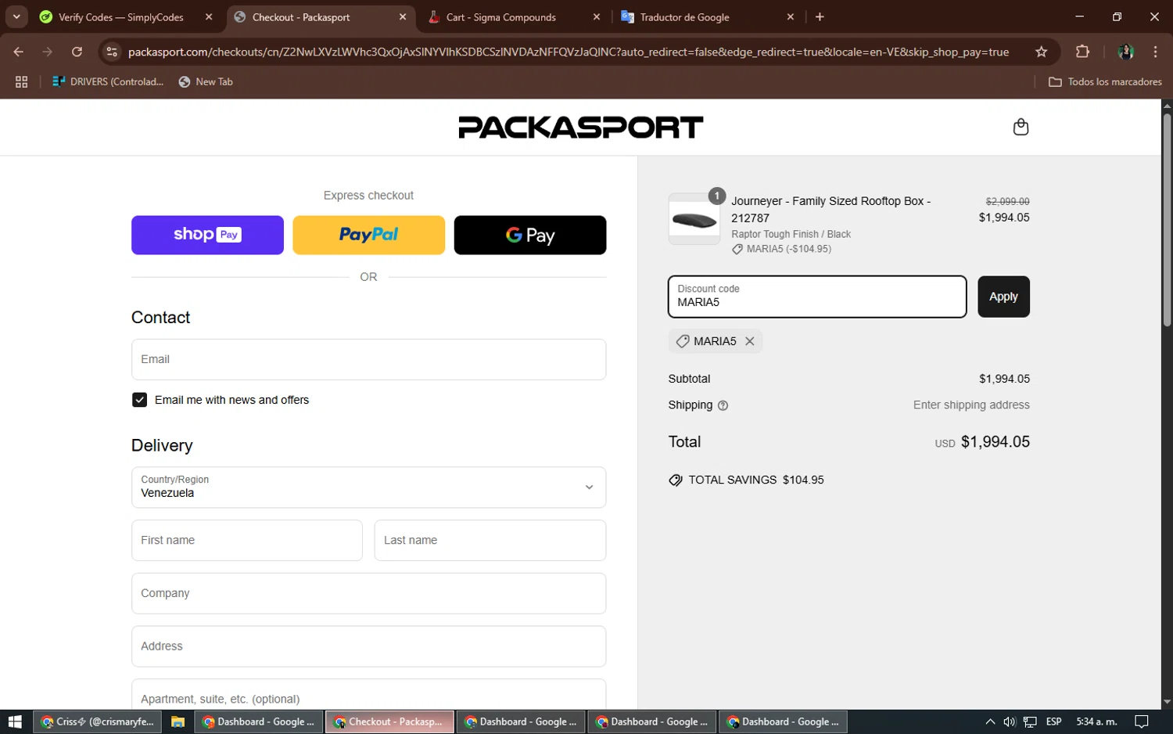Click the forward navigation arrow

(x=48, y=52)
